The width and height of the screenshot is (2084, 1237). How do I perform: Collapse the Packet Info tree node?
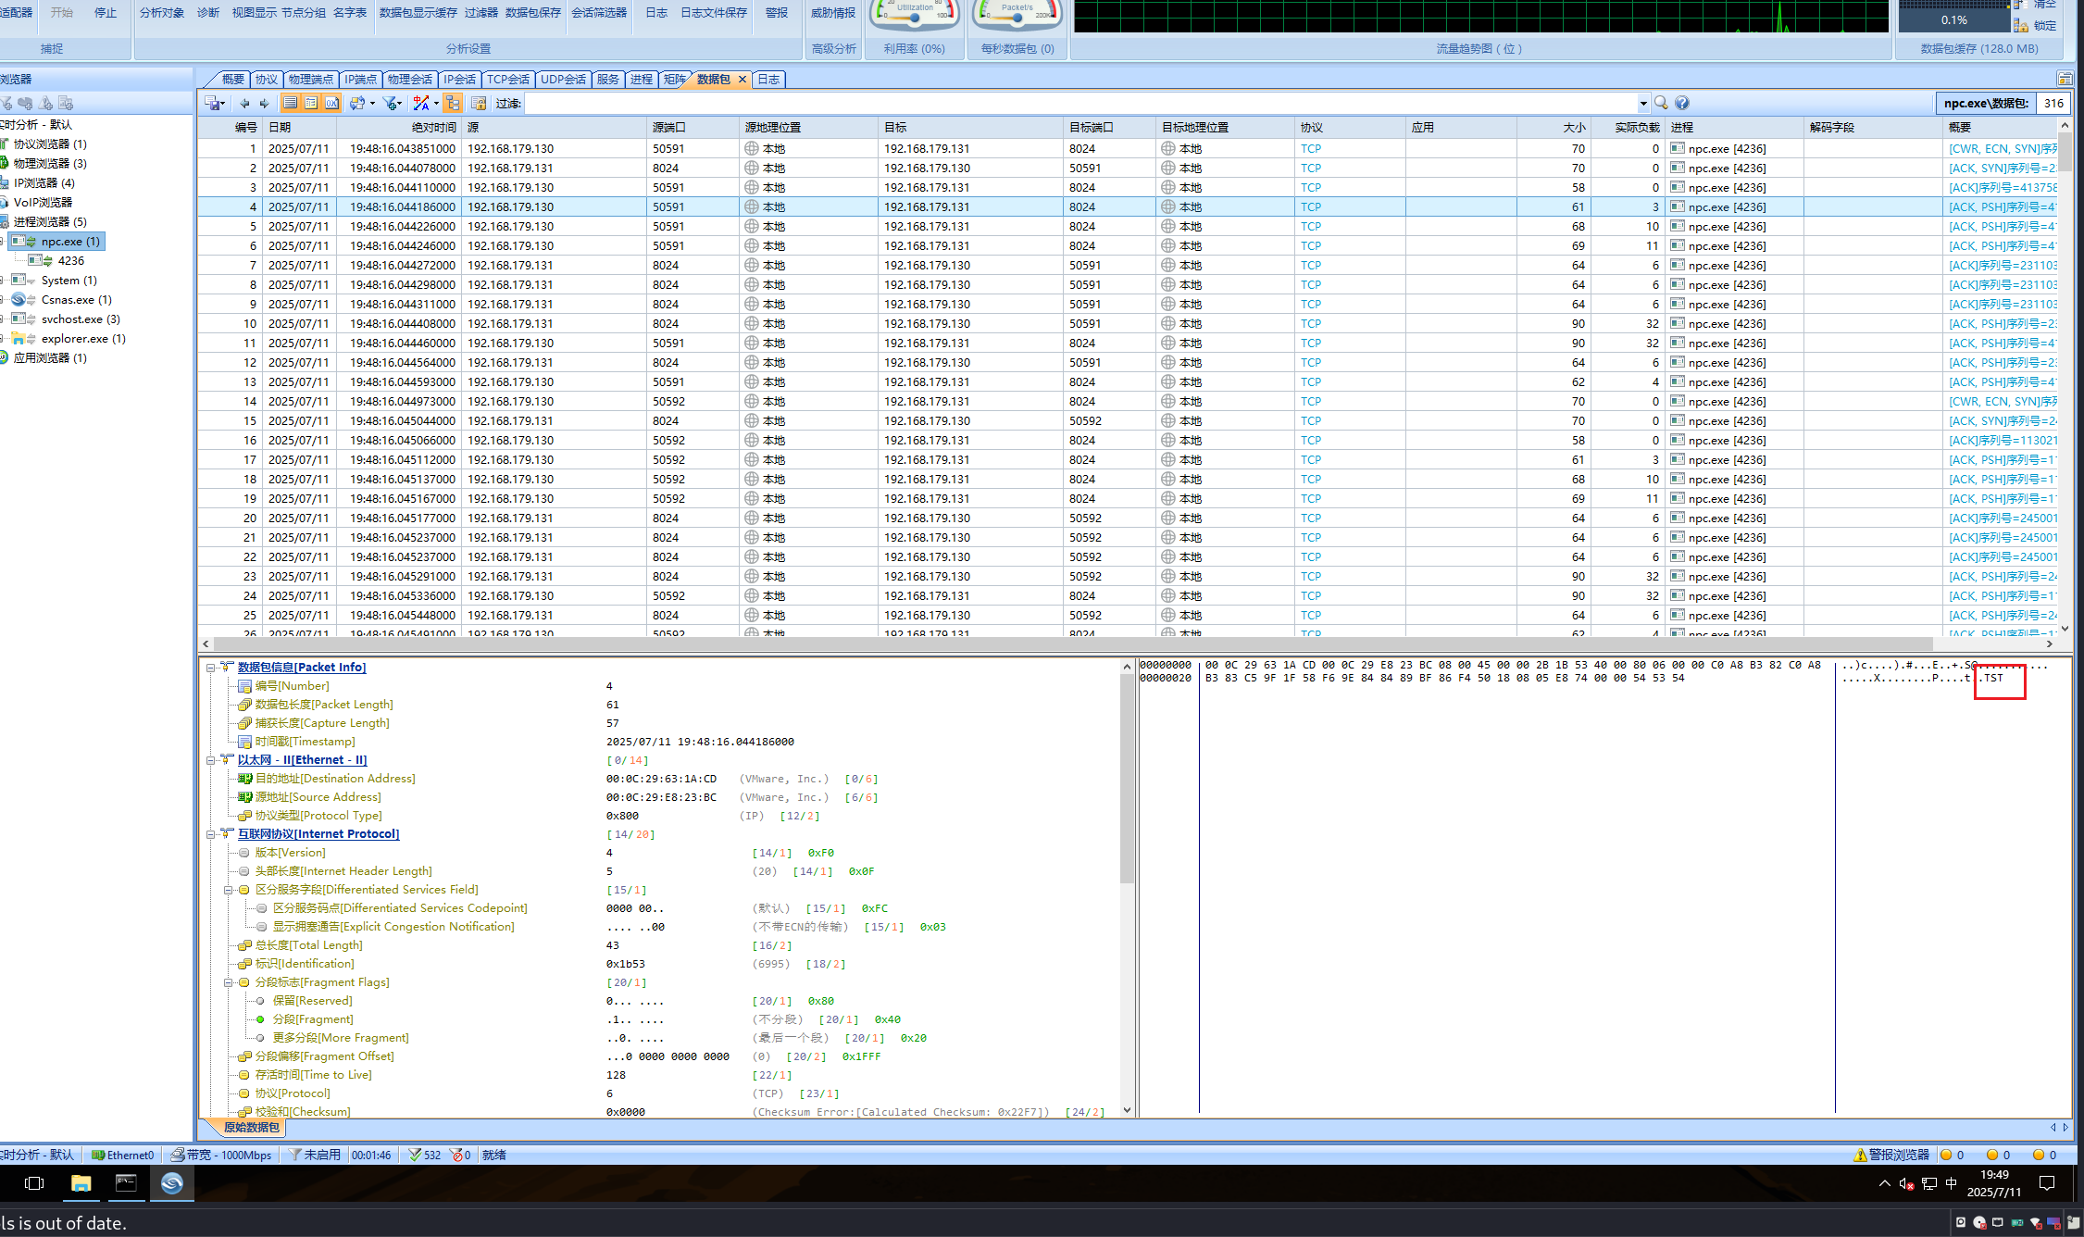(x=211, y=668)
